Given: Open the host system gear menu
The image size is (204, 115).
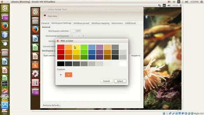Looking at the screenshot, I should 201,2.
